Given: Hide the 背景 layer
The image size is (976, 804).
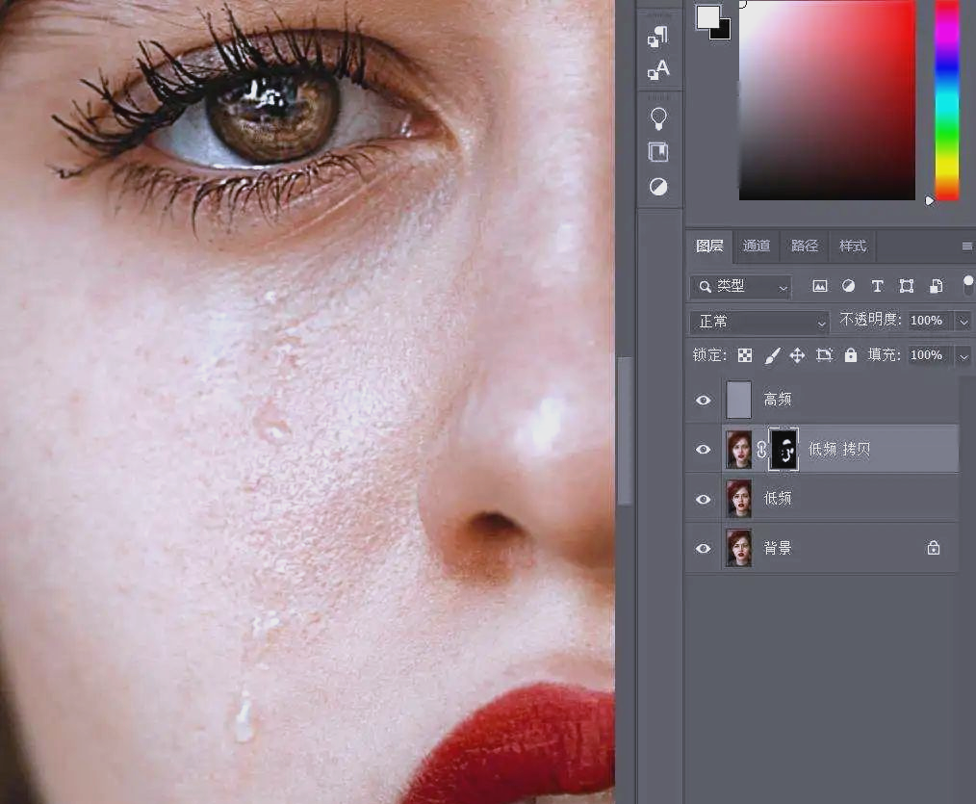Looking at the screenshot, I should point(704,548).
